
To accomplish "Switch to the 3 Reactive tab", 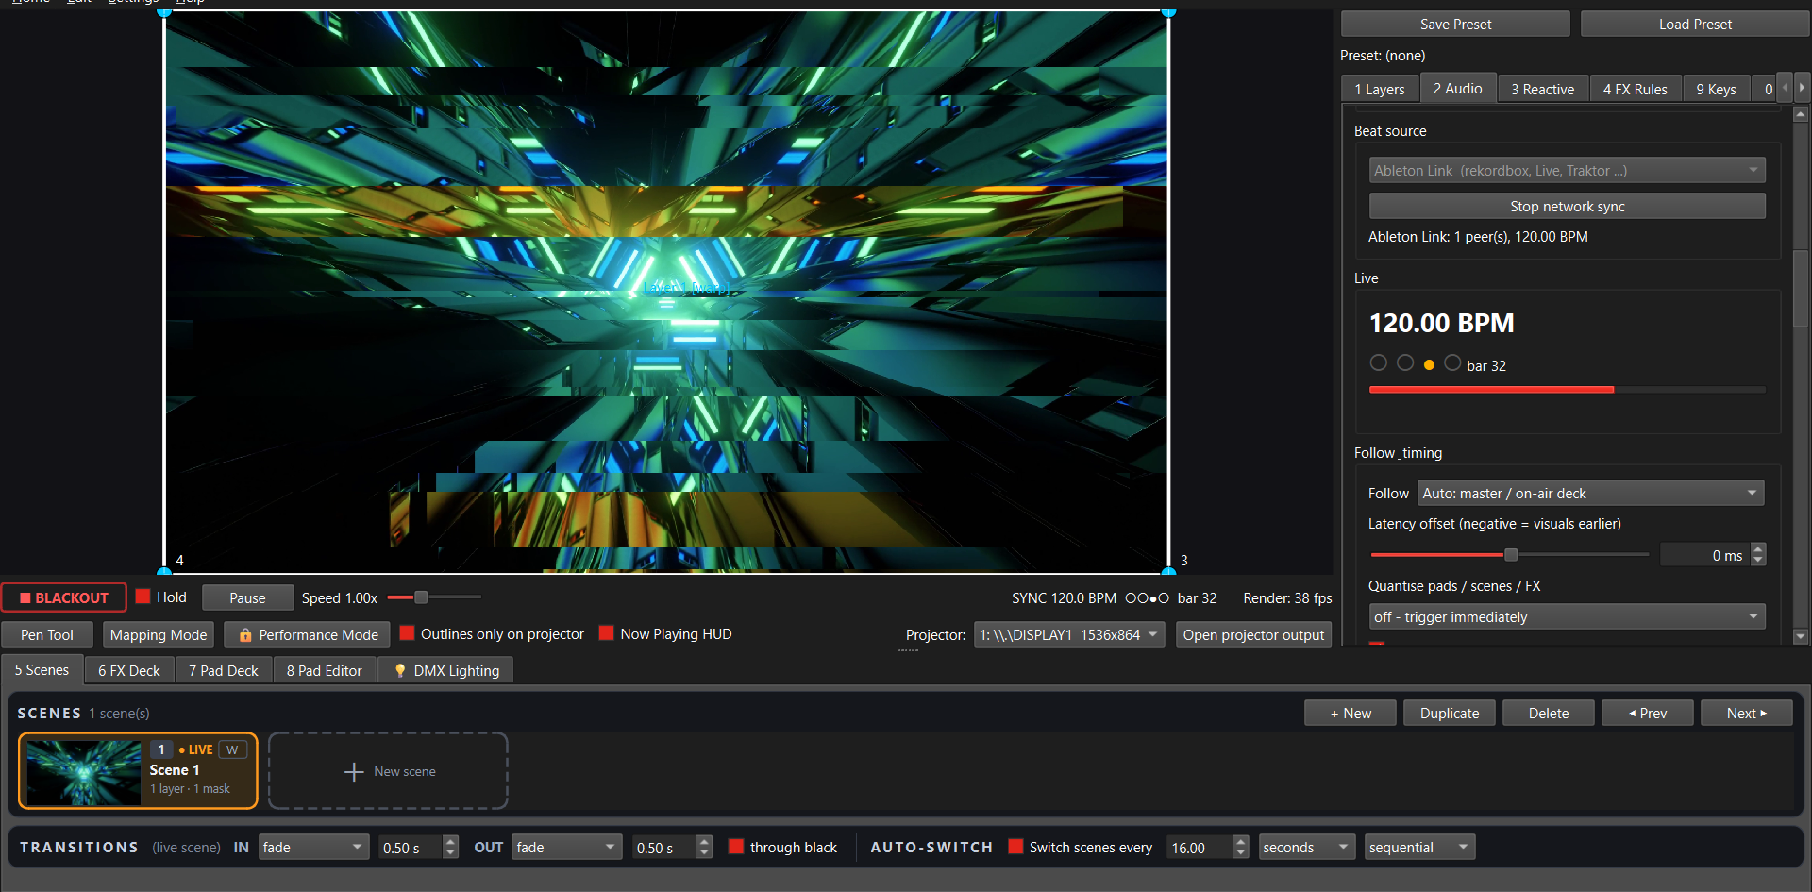I will 1542,90.
